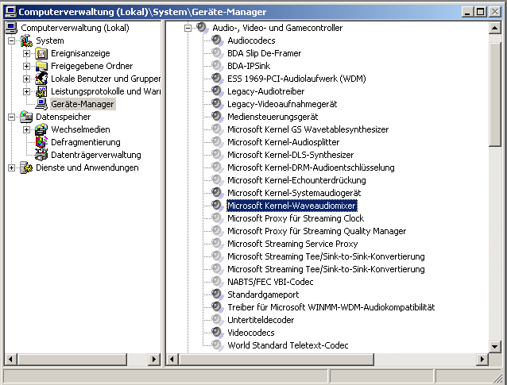Select Microsoft Kernel-Echounterdrückung
The height and width of the screenshot is (385, 507).
point(296,180)
